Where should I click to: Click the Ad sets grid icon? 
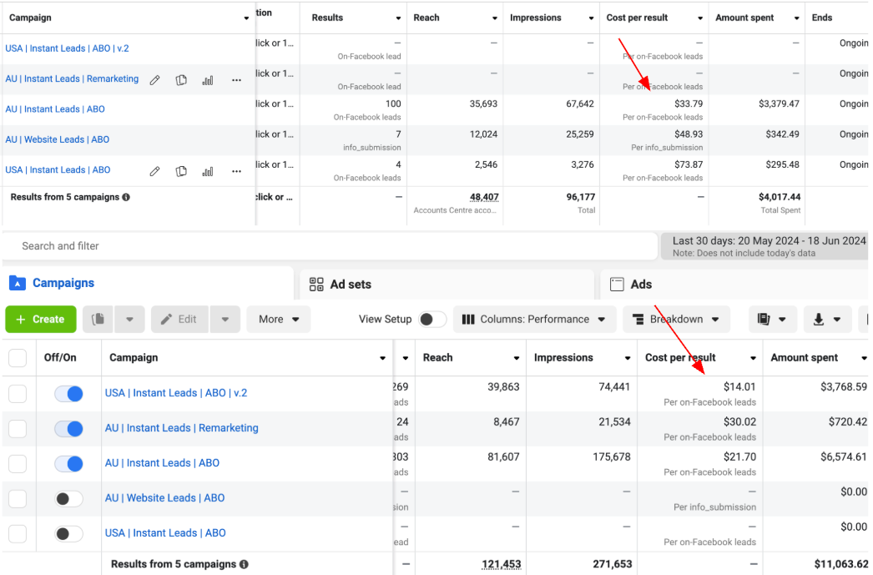[316, 285]
